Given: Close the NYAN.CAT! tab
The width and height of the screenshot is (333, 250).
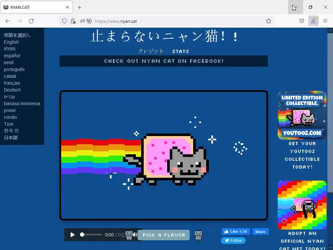Looking at the screenshot, I should tap(67, 7).
